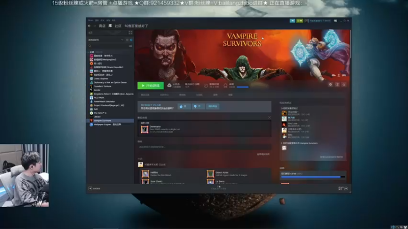The height and width of the screenshot is (229, 408).
Task: Focus the library search field
Action: pos(110,46)
